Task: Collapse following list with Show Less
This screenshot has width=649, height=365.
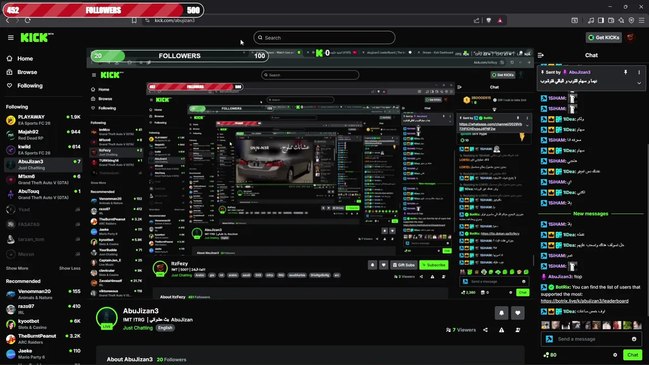Action: coord(69,268)
